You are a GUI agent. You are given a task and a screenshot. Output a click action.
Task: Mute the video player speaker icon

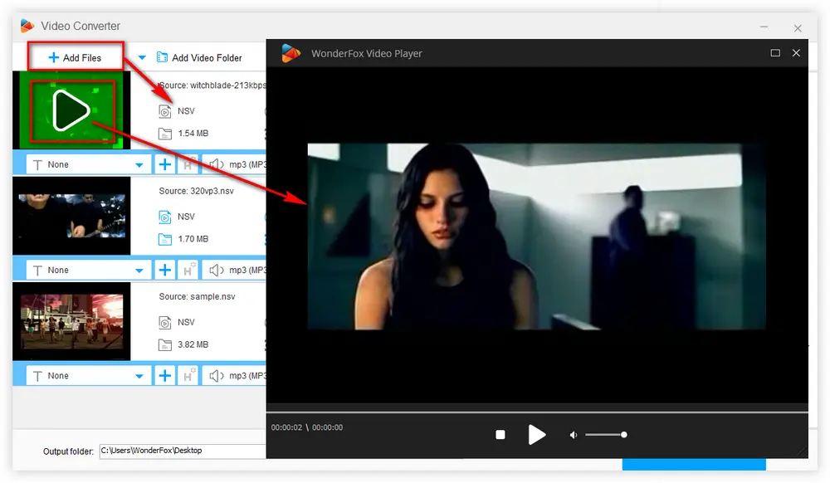tap(573, 435)
